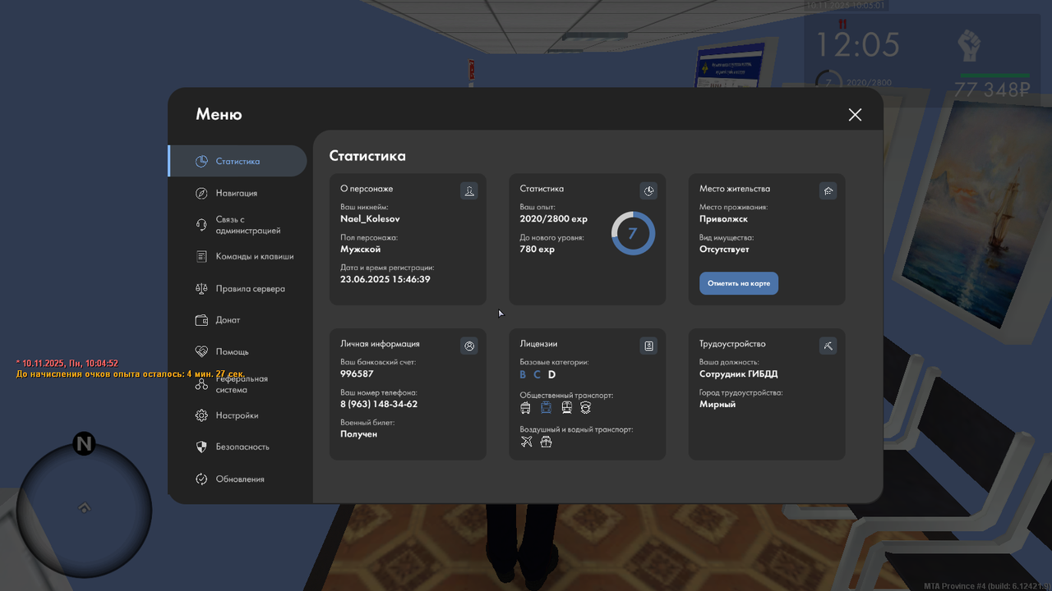Click the bank account number 996587
The width and height of the screenshot is (1052, 591).
click(357, 373)
